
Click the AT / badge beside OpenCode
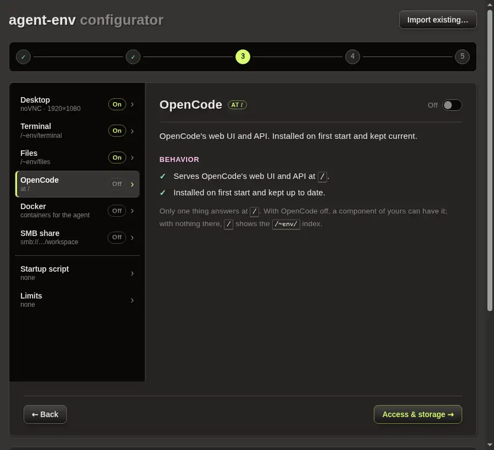pos(237,105)
